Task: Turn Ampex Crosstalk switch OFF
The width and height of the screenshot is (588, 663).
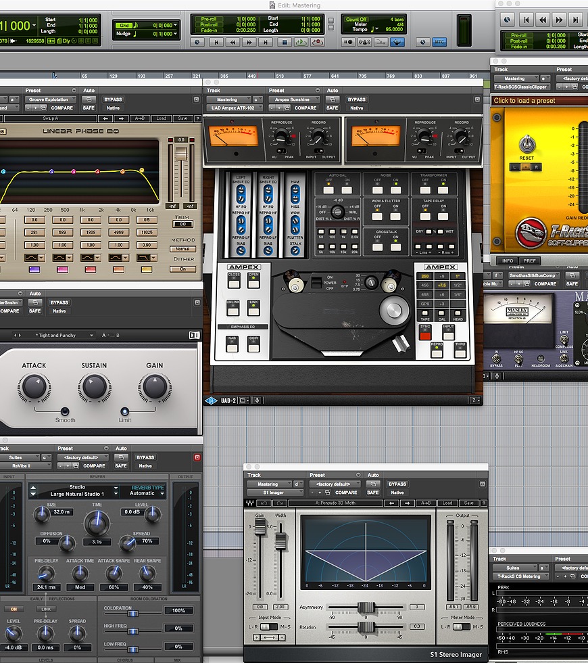Action: point(377,248)
